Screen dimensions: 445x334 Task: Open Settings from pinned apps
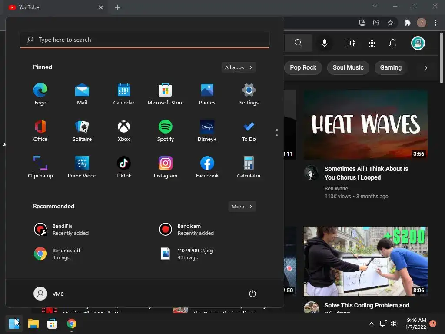coord(249,94)
